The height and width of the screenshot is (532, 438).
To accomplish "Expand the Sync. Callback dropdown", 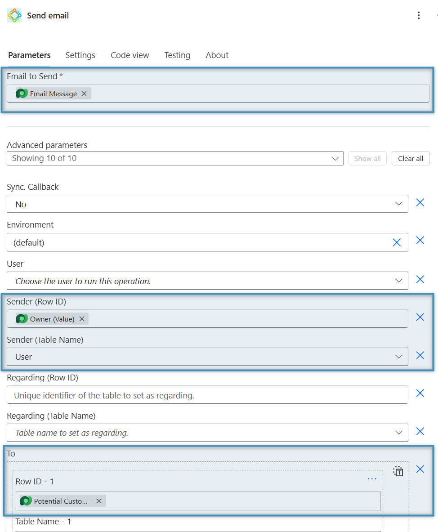I will (x=398, y=204).
